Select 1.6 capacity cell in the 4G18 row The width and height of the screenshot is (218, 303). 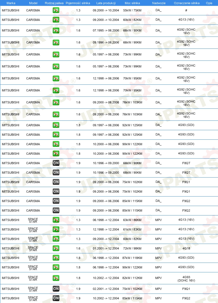click(x=78, y=248)
